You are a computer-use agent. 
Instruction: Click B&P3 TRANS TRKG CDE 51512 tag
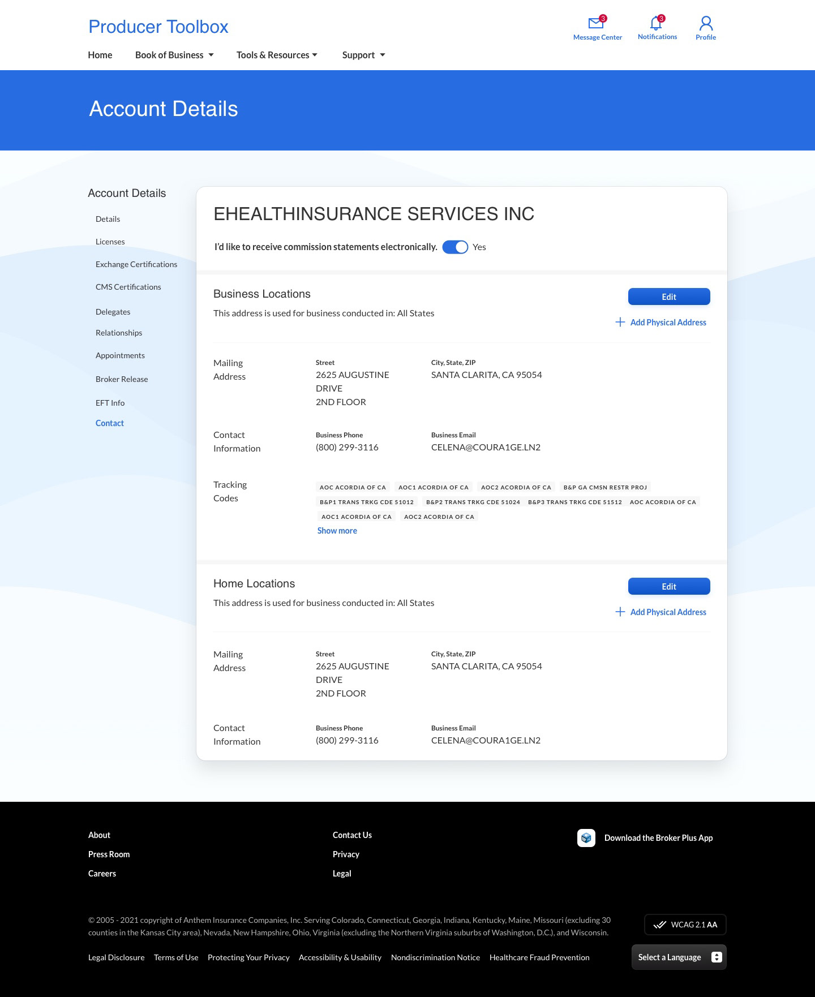(575, 502)
